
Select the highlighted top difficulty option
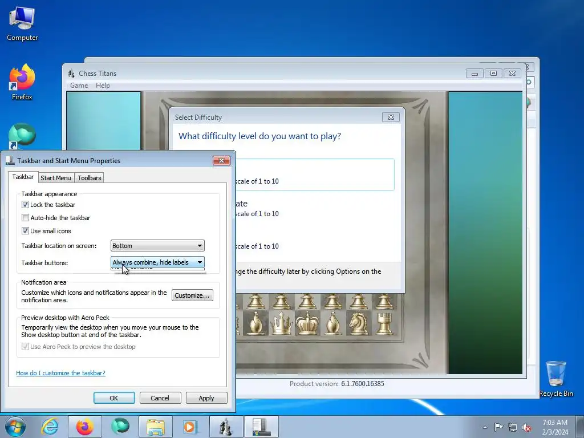point(315,175)
